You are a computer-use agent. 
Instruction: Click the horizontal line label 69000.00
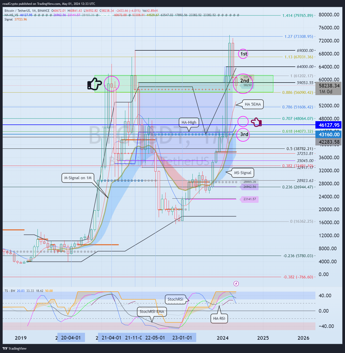pos(305,51)
